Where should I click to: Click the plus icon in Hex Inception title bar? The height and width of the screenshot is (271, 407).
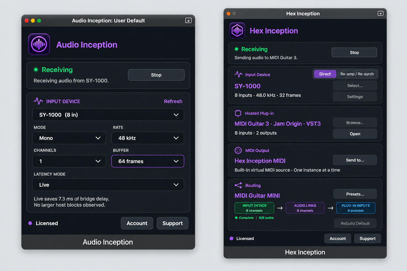point(381,13)
